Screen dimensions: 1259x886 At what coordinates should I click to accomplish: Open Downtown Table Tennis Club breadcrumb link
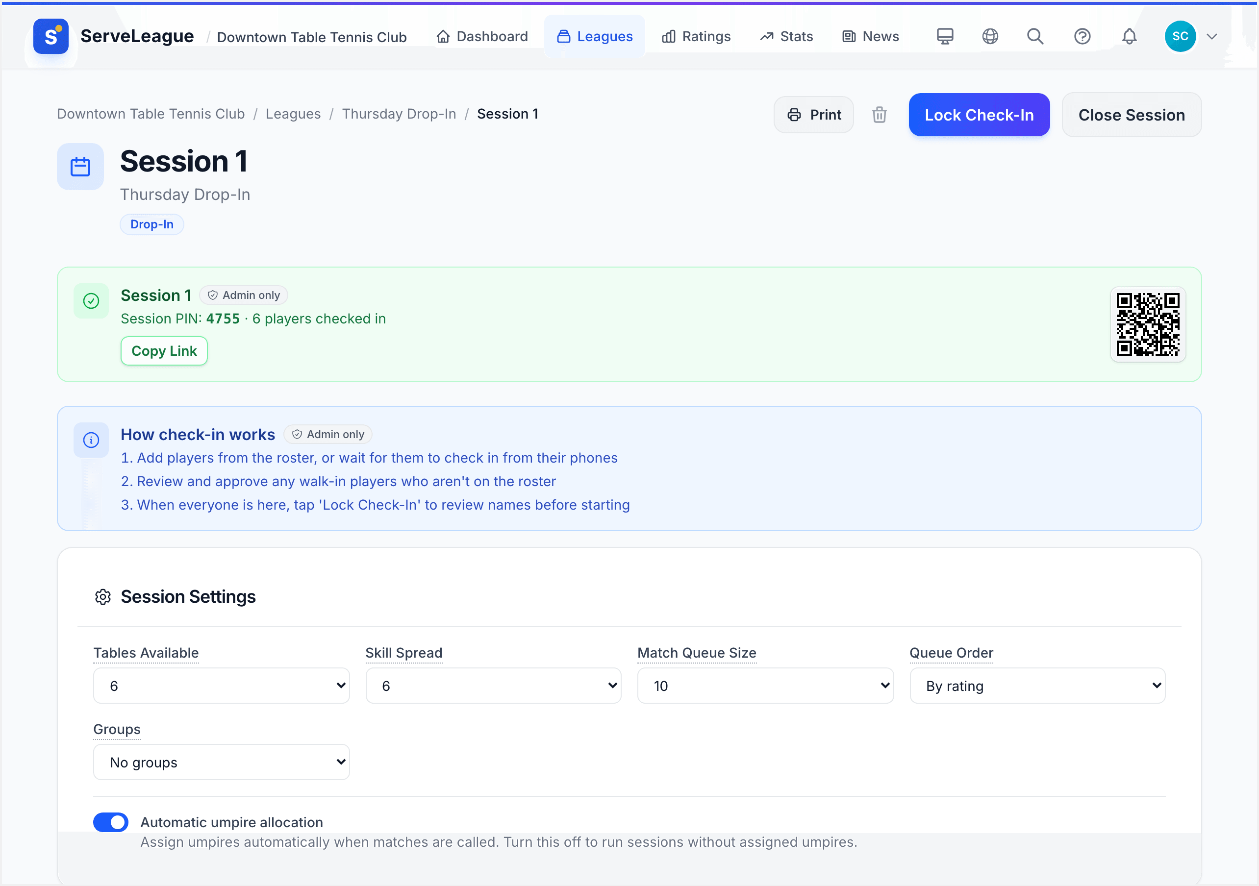(151, 114)
